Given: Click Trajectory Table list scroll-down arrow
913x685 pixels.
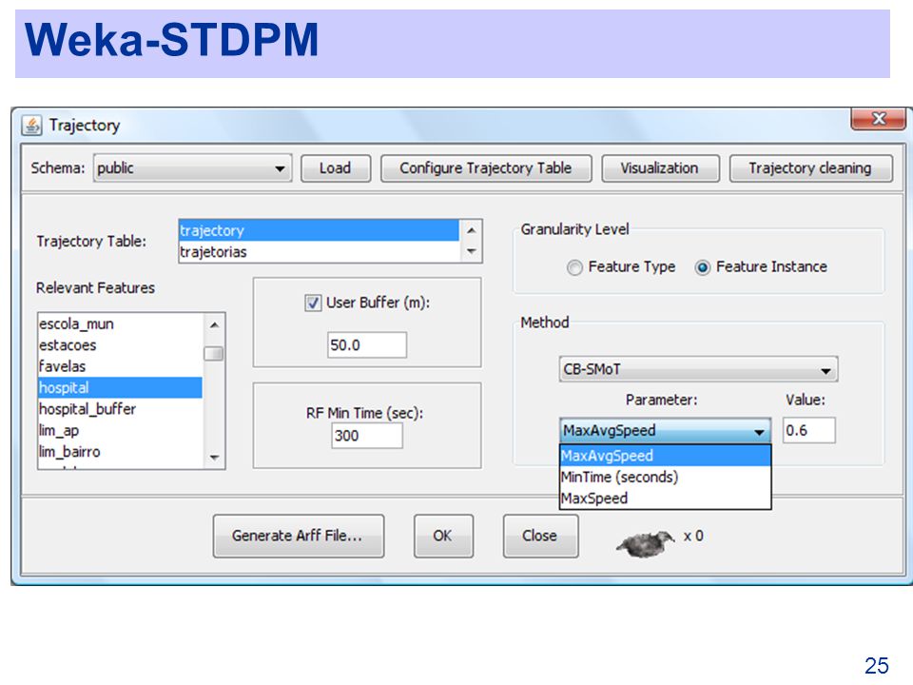Looking at the screenshot, I should tap(471, 251).
